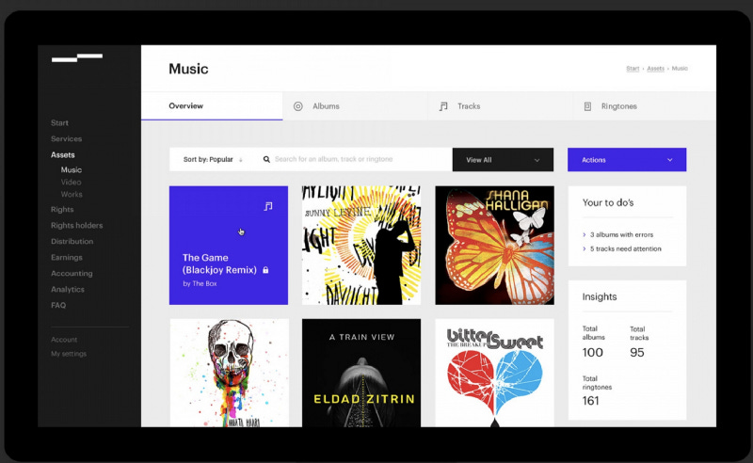
Task: Open Distribution in the sidebar
Action: (72, 241)
